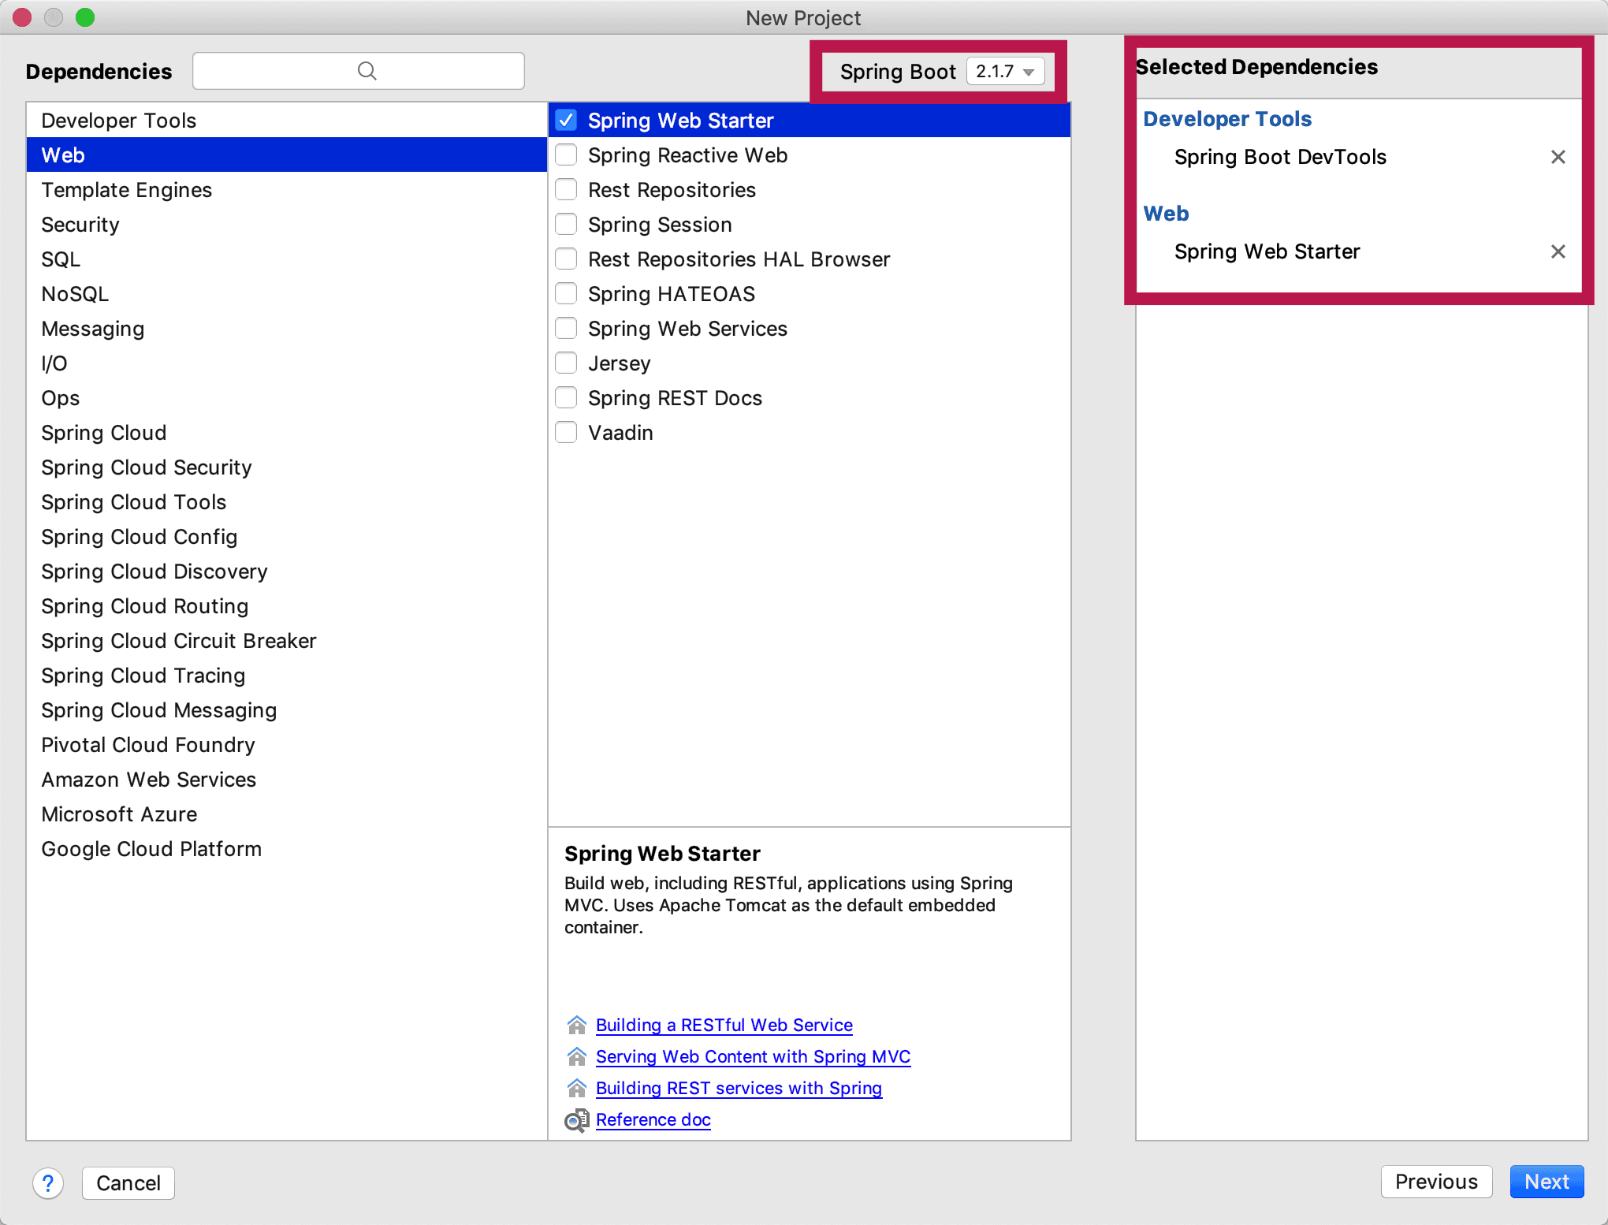Open the Template Engines category
This screenshot has width=1608, height=1225.
[127, 190]
